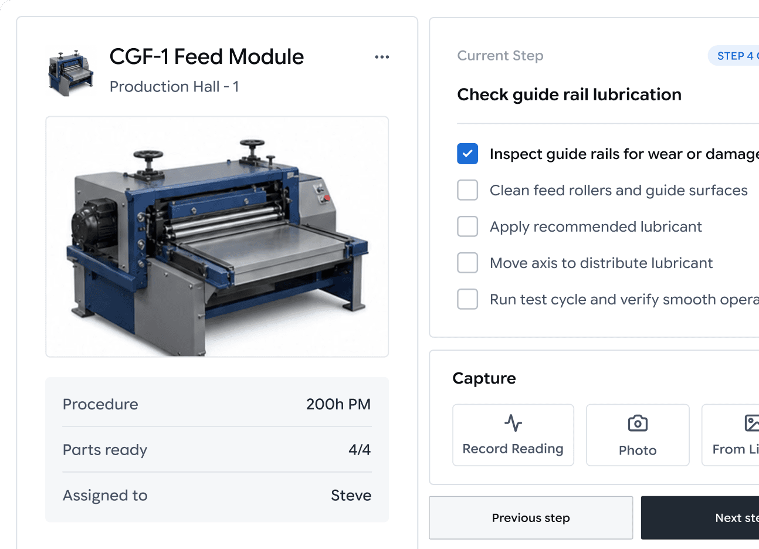
Task: Click the Record Reading pulse icon
Action: pos(513,423)
